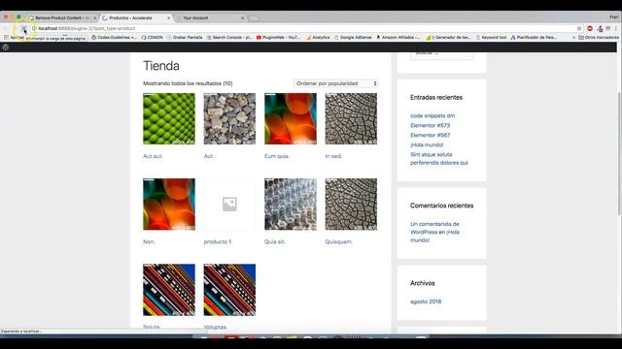622x349 pixels.
Task: Click the Aut aut. product title
Action: [x=154, y=156]
